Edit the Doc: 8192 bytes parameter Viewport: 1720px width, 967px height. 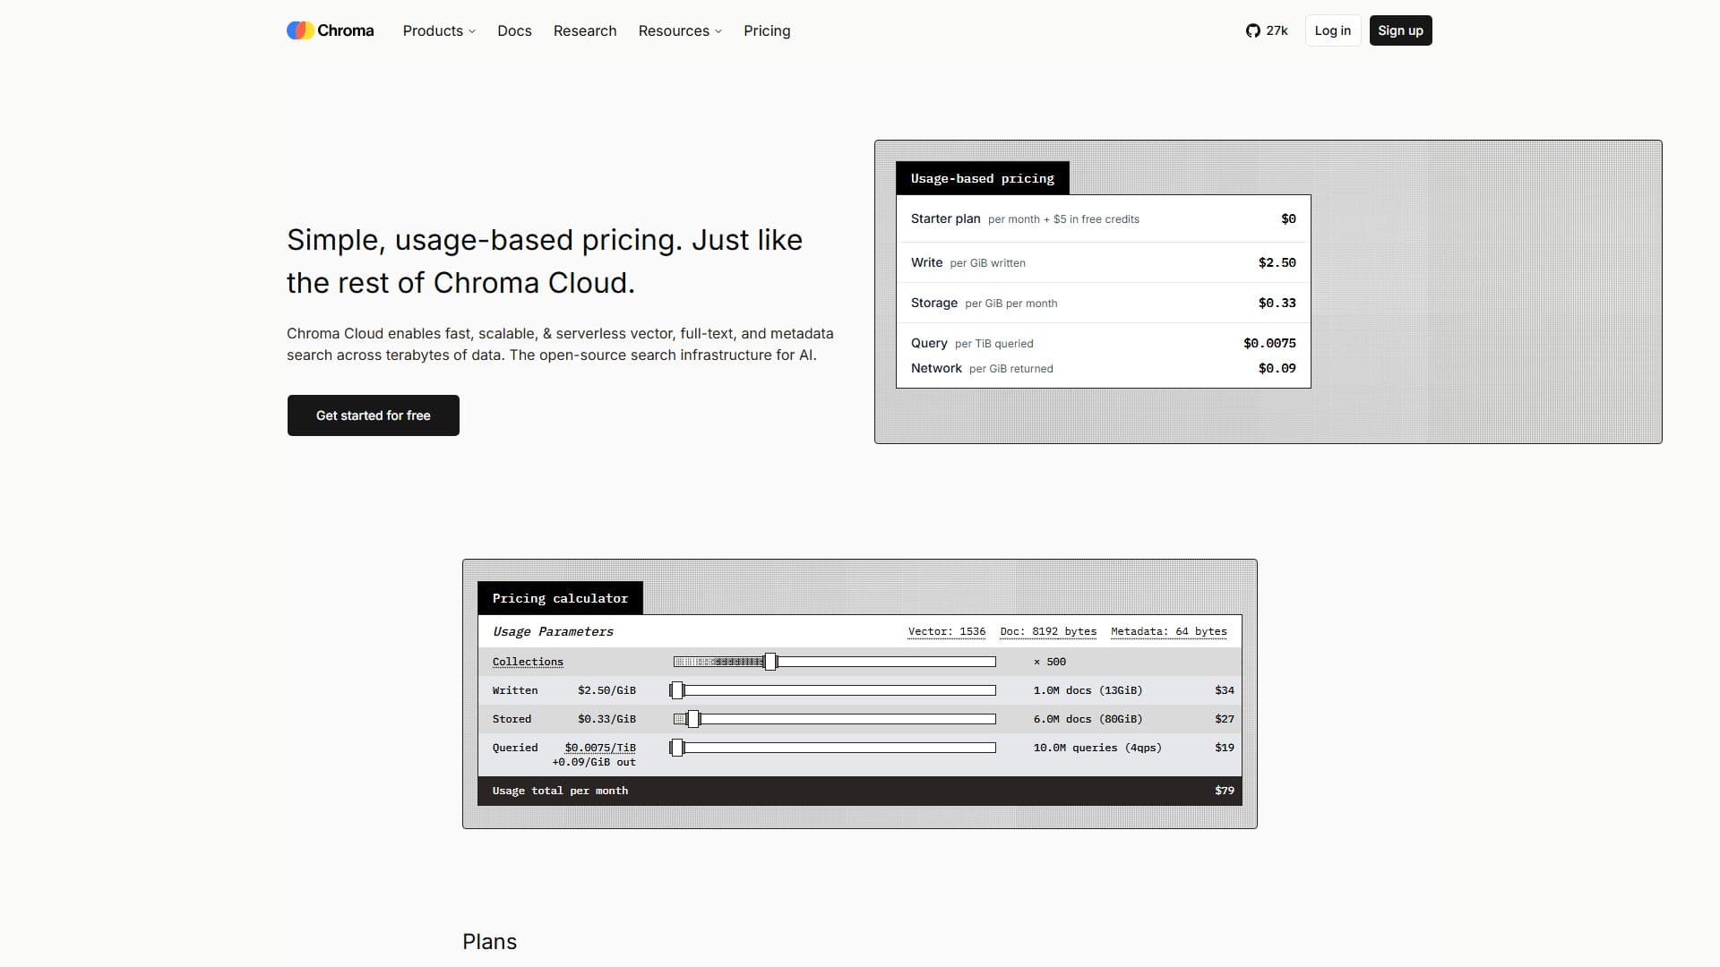click(1048, 631)
